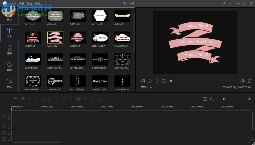Open the 转场 (transitions) panel in sidebar
255x145 pixels.
(9, 83)
